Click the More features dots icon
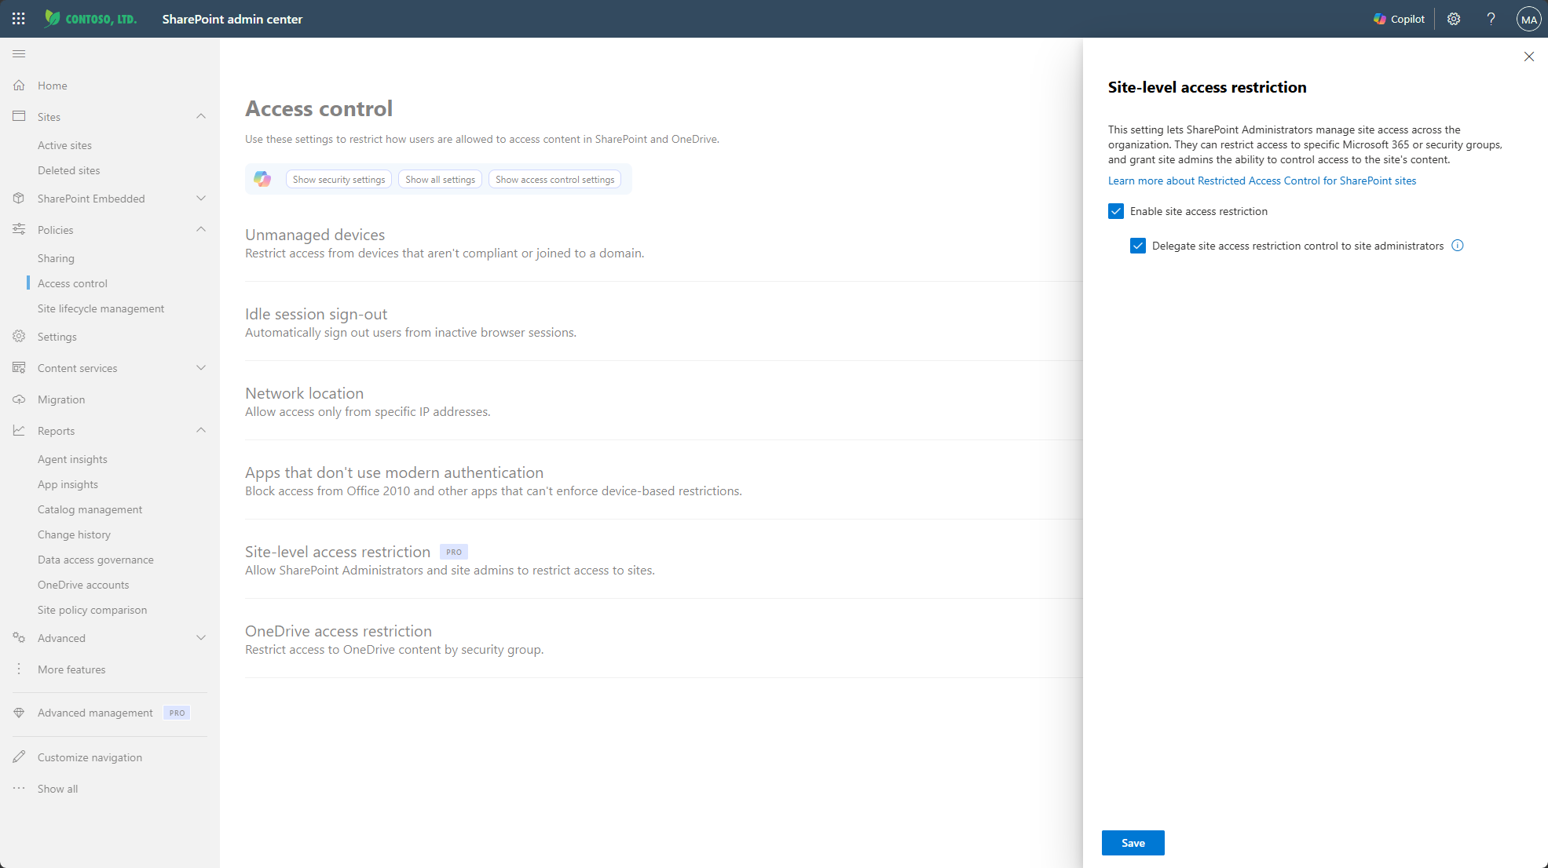Image resolution: width=1548 pixels, height=868 pixels. pyautogui.click(x=20, y=669)
